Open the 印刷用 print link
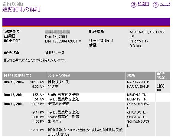The width and height of the screenshot is (173, 139). 143,4
